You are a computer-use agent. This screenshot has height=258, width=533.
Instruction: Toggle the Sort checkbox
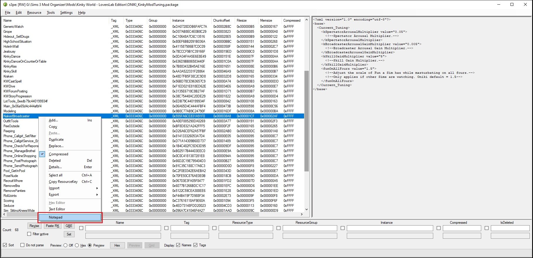point(5,245)
